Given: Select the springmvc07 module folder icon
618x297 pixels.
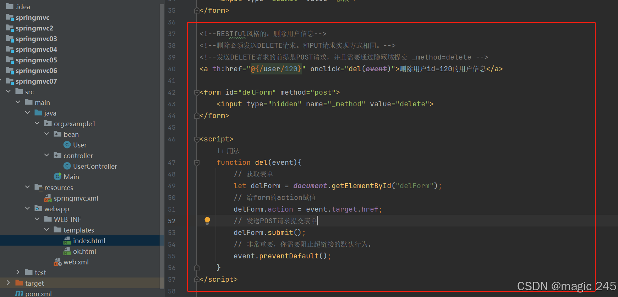Looking at the screenshot, I should [x=10, y=81].
